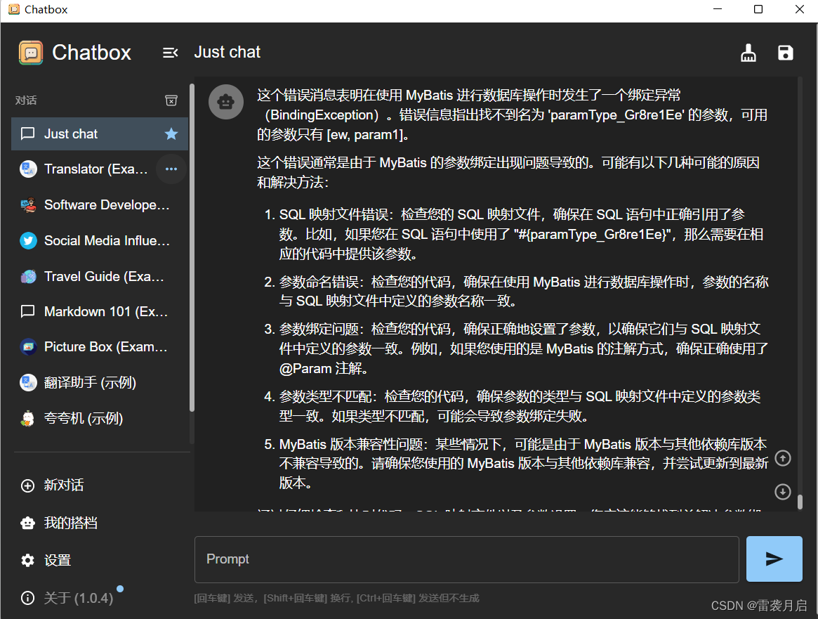
Task: Open Social Media Influencer conversation
Action: [100, 240]
